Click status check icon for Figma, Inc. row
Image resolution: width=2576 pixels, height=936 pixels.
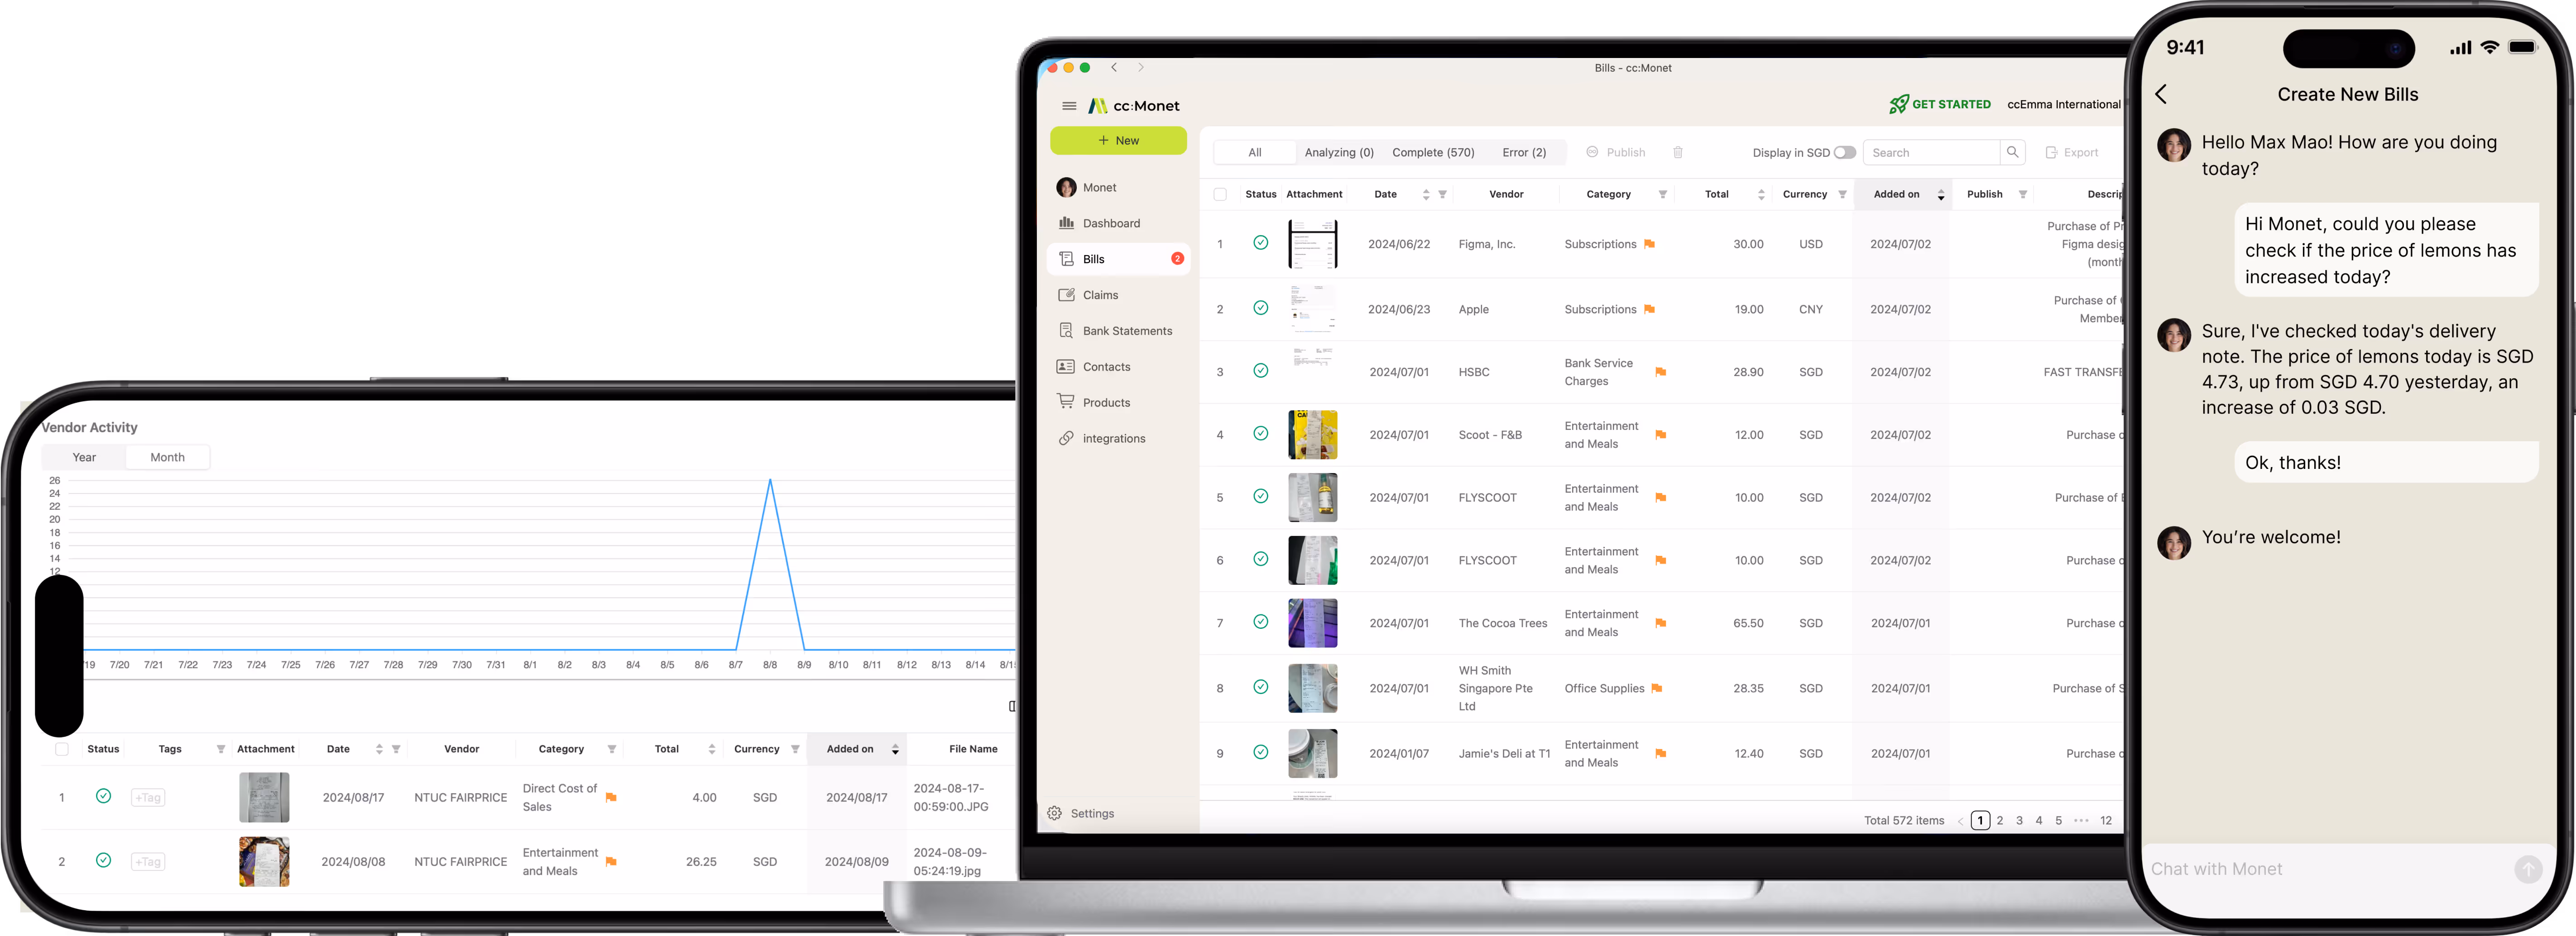point(1260,243)
